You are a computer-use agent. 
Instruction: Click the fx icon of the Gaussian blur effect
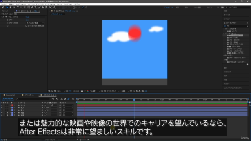click(x=4, y=17)
